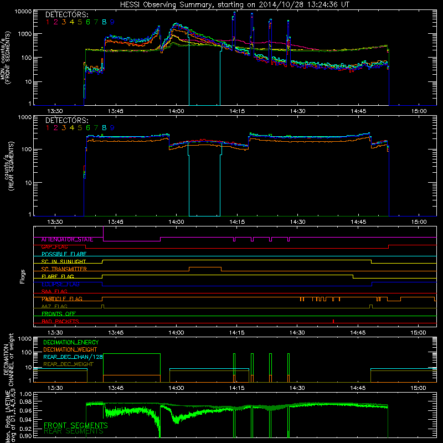This screenshot has width=443, height=443.
Task: Click the BAD_PACKETS flag label
Action: point(60,321)
